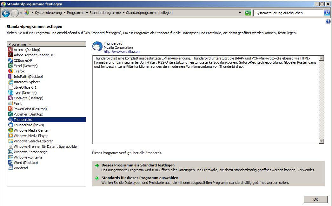Click the Windows-Fotoanzeige icon

pos(10,152)
